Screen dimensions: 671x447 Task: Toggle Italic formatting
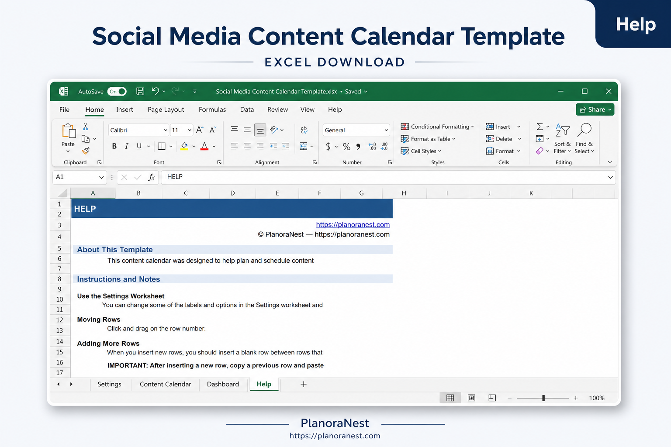(127, 146)
